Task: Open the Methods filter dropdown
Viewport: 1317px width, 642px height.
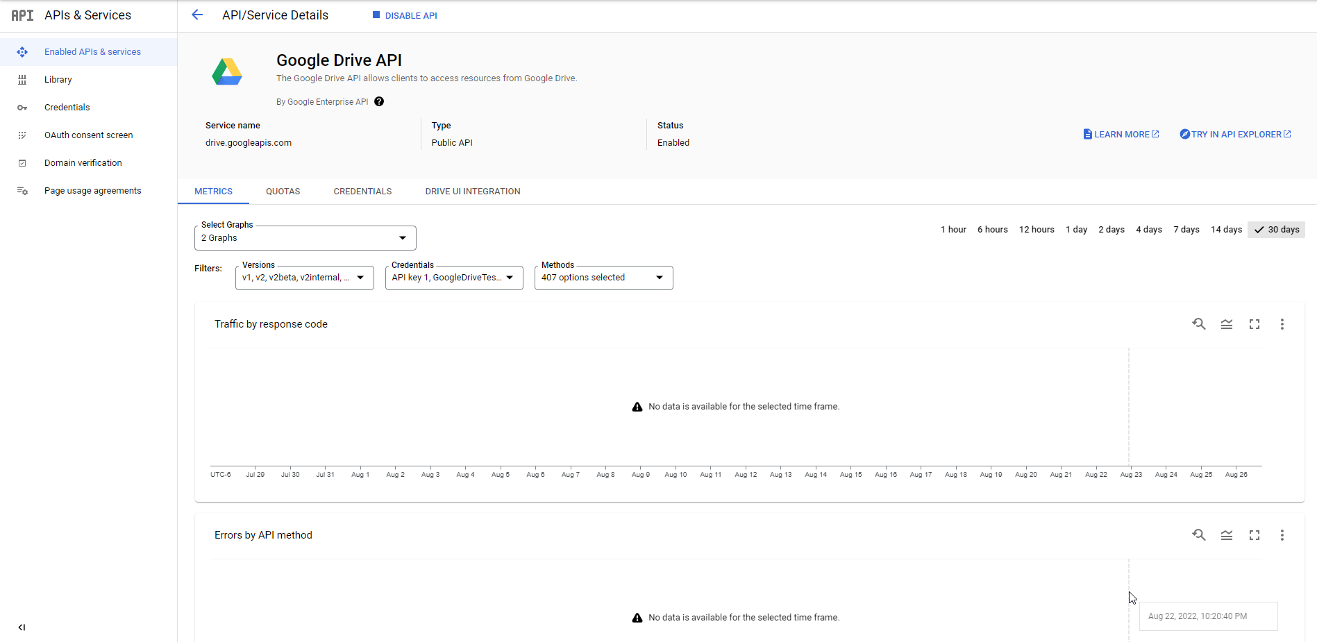Action: click(x=604, y=278)
